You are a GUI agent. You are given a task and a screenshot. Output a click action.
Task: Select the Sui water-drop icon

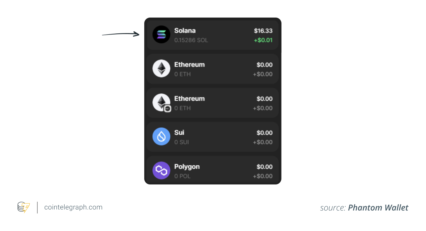pyautogui.click(x=161, y=136)
